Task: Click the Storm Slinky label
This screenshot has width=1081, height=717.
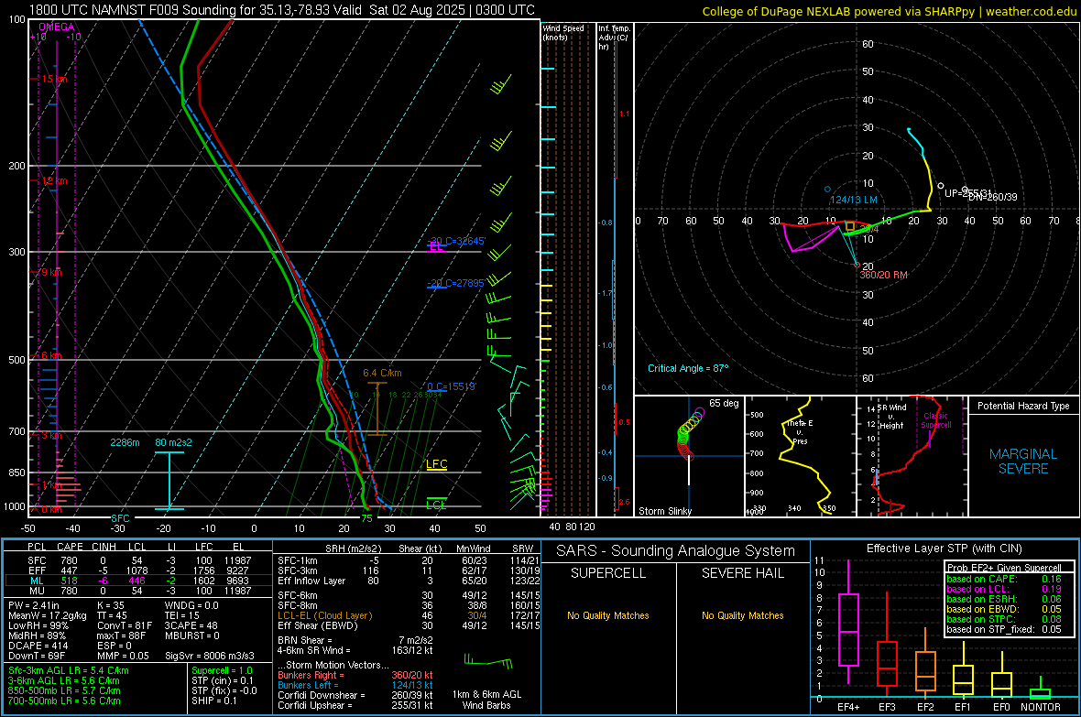Action: pos(664,511)
